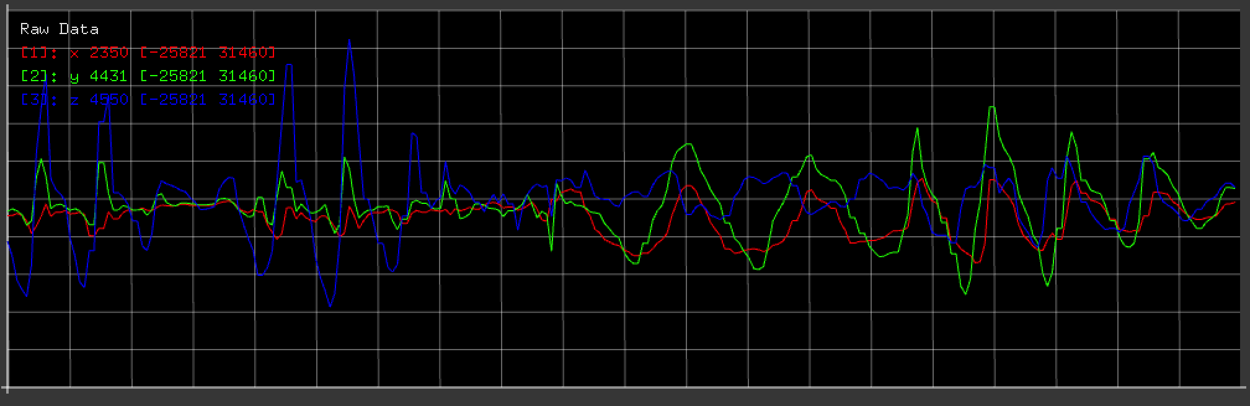Click the green range text "[-25821 31460]"
The width and height of the screenshot is (1250, 406).
click(207, 76)
